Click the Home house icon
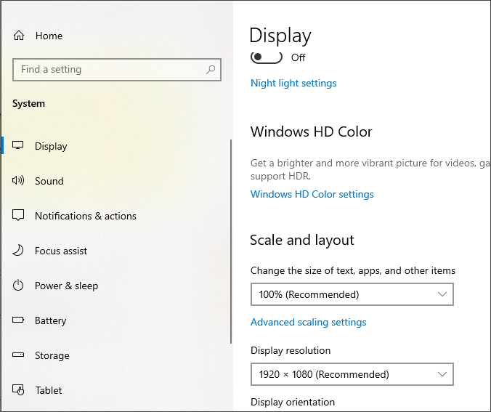491x412 pixels. tap(19, 36)
